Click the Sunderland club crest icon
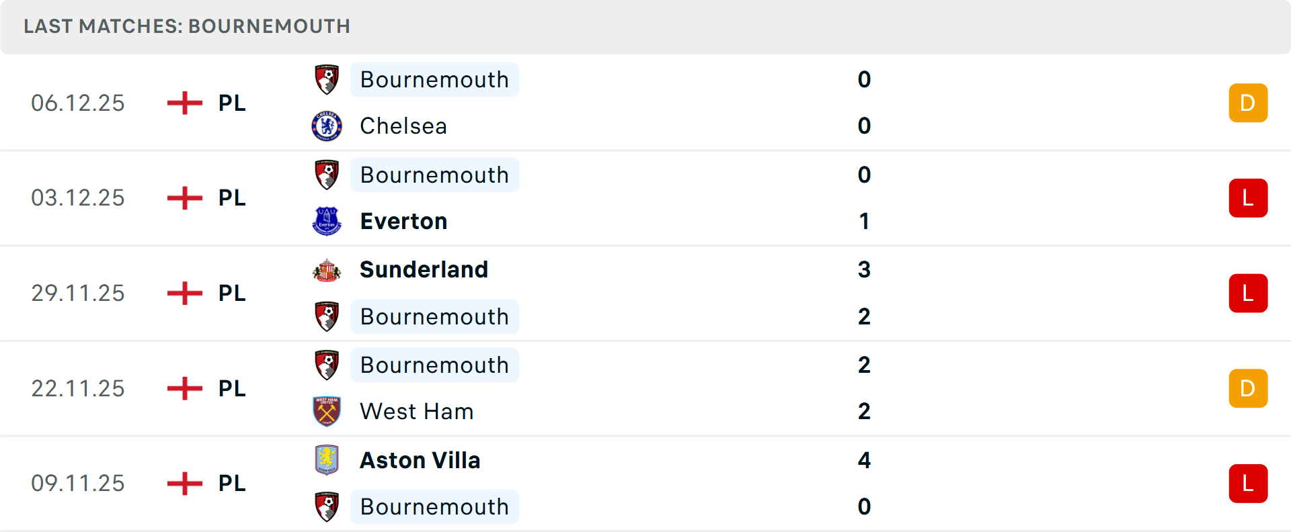The image size is (1291, 532). 327,270
